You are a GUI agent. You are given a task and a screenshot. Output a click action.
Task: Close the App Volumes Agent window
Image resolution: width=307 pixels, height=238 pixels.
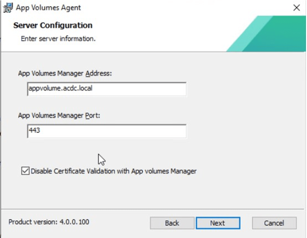[296, 8]
